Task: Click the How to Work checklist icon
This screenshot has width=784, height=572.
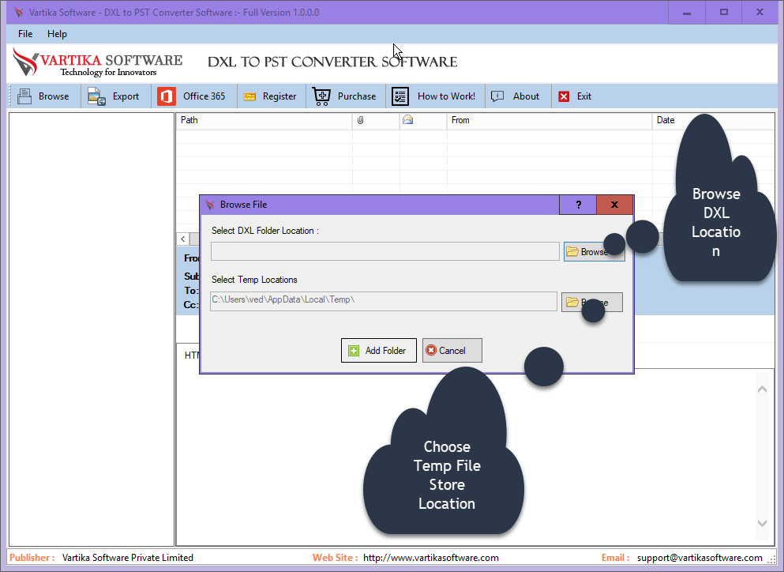Action: coord(400,96)
